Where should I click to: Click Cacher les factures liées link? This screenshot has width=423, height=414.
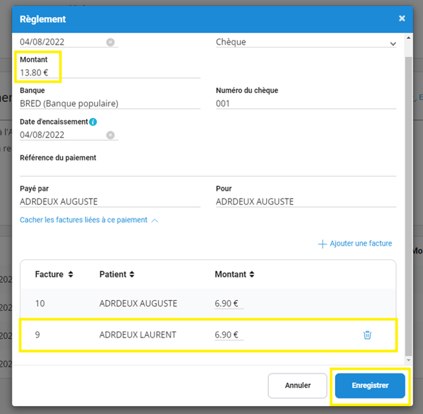coord(84,220)
